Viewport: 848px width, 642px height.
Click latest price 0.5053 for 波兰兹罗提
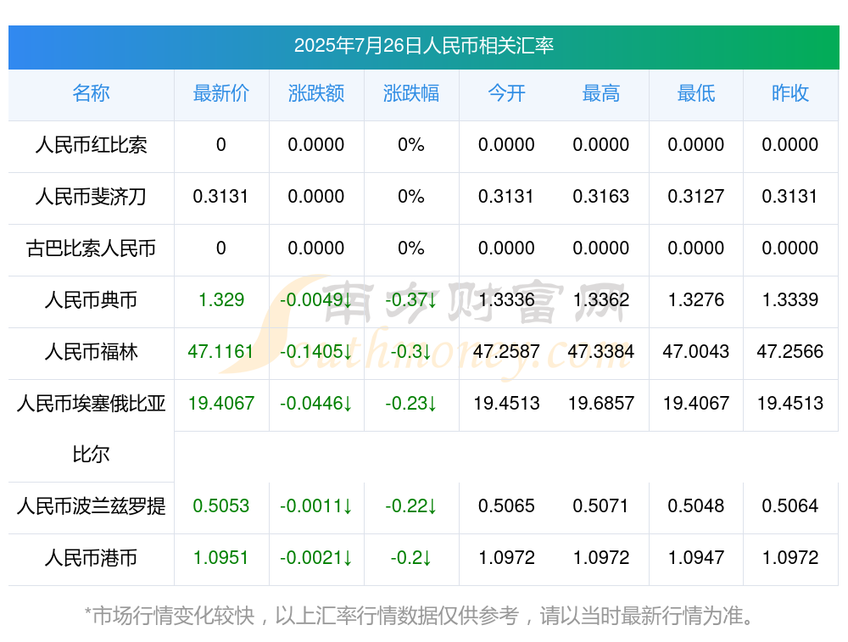(221, 506)
